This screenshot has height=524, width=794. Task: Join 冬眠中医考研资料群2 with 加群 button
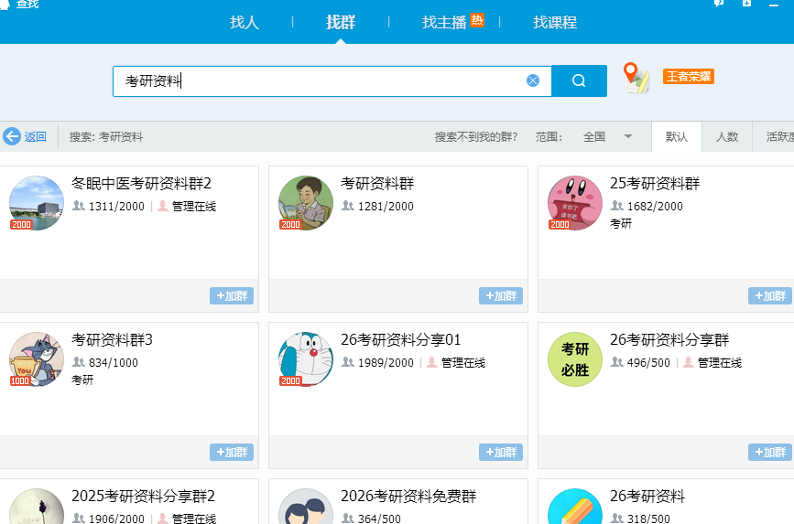232,296
